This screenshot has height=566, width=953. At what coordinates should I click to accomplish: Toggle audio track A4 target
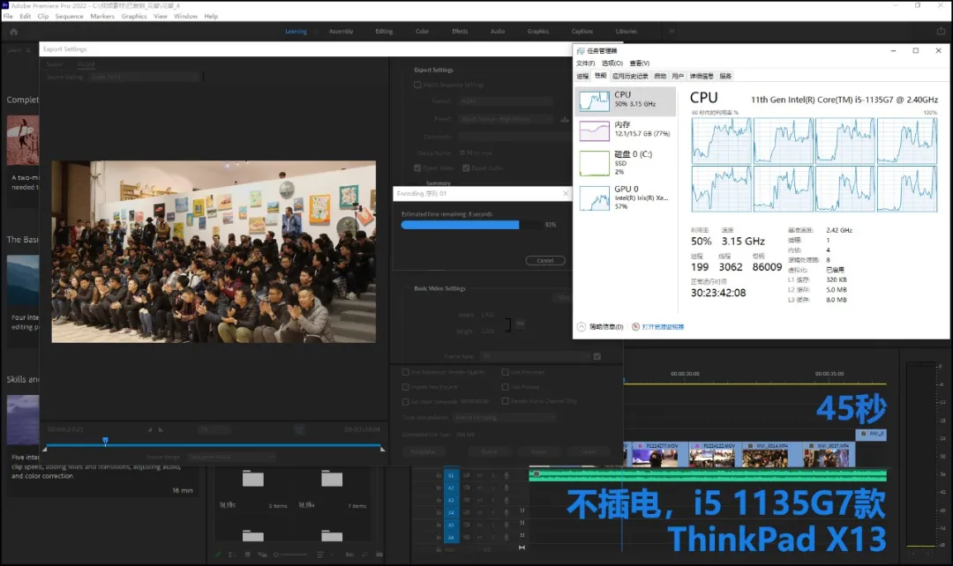pos(451,512)
